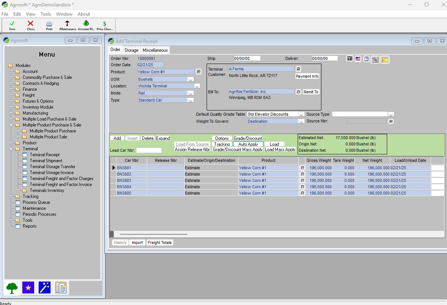Click the magnifier search icon beside folder

(x=375, y=60)
